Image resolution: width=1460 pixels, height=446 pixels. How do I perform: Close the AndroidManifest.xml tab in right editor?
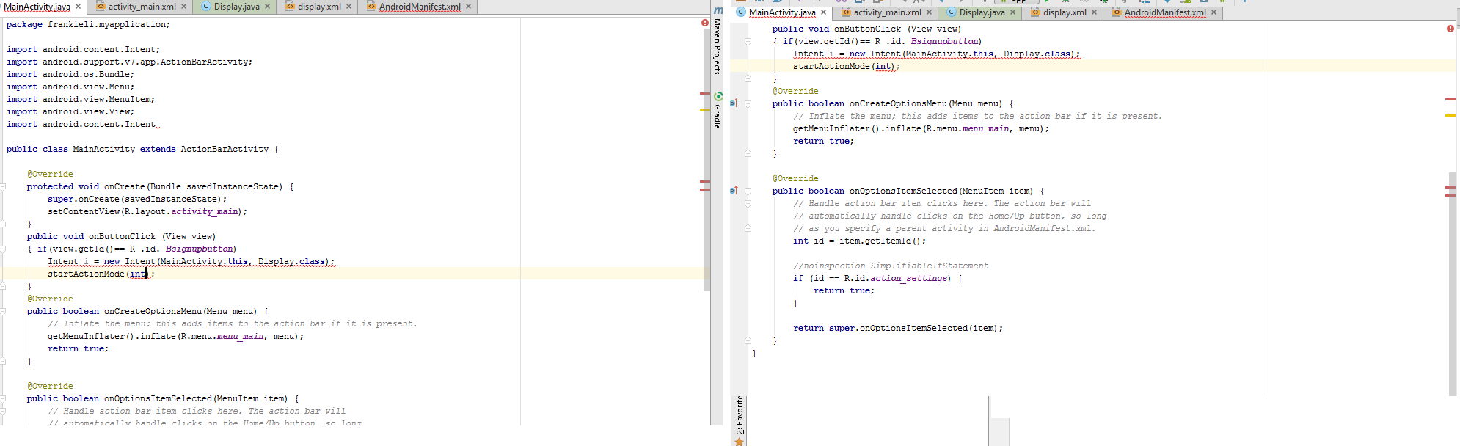point(1213,12)
